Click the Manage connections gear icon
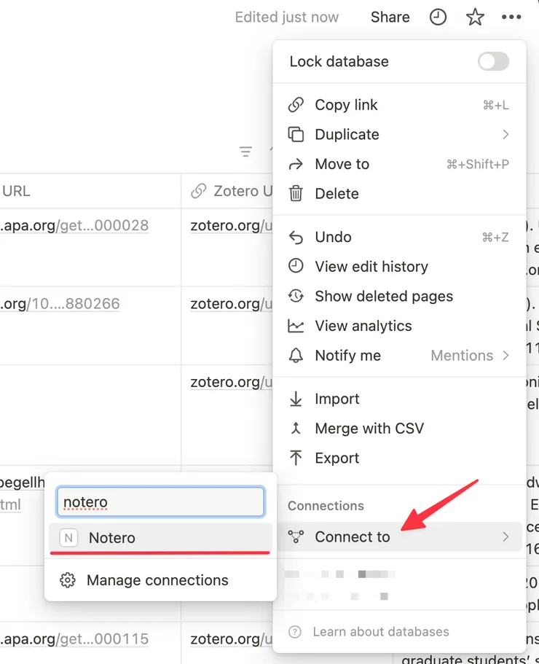 [x=68, y=580]
